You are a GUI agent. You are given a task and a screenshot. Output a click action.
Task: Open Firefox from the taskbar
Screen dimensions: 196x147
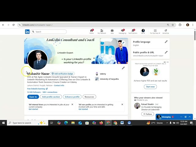click(x=101, y=123)
